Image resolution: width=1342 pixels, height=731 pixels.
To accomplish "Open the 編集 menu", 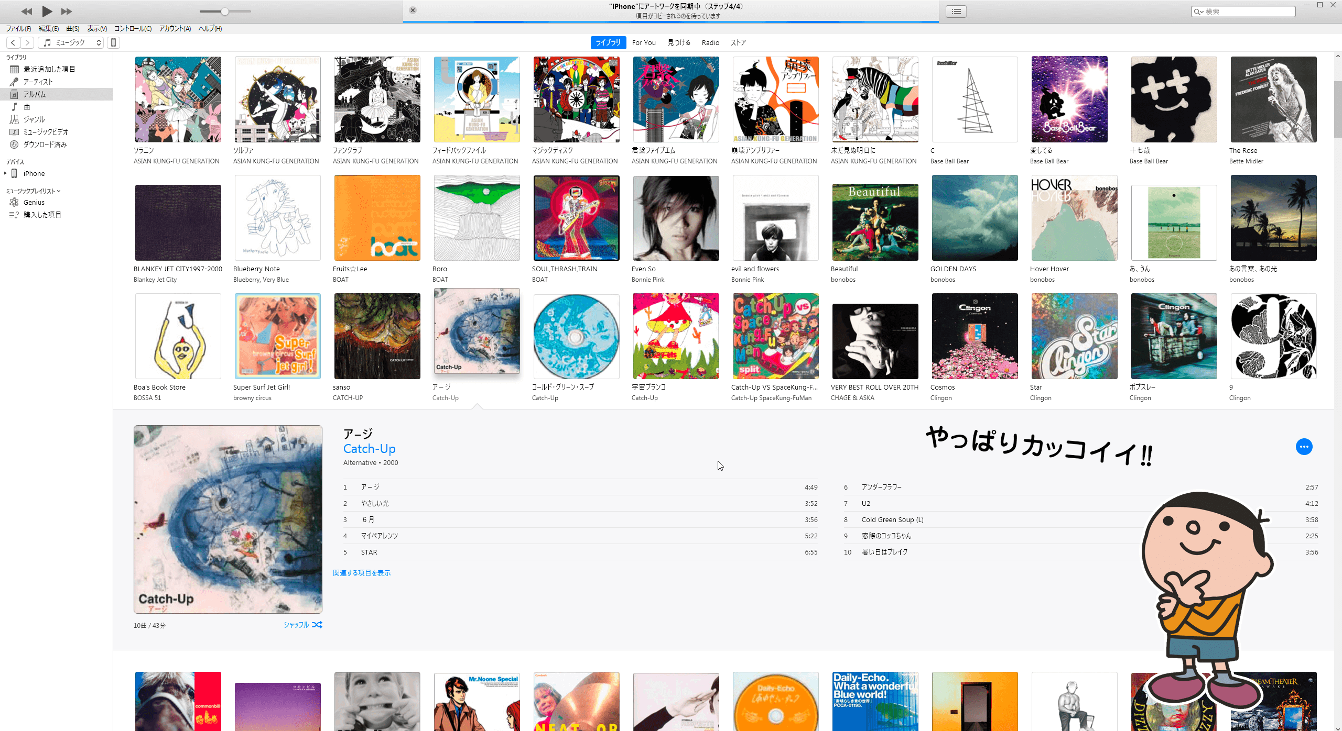I will pyautogui.click(x=49, y=28).
